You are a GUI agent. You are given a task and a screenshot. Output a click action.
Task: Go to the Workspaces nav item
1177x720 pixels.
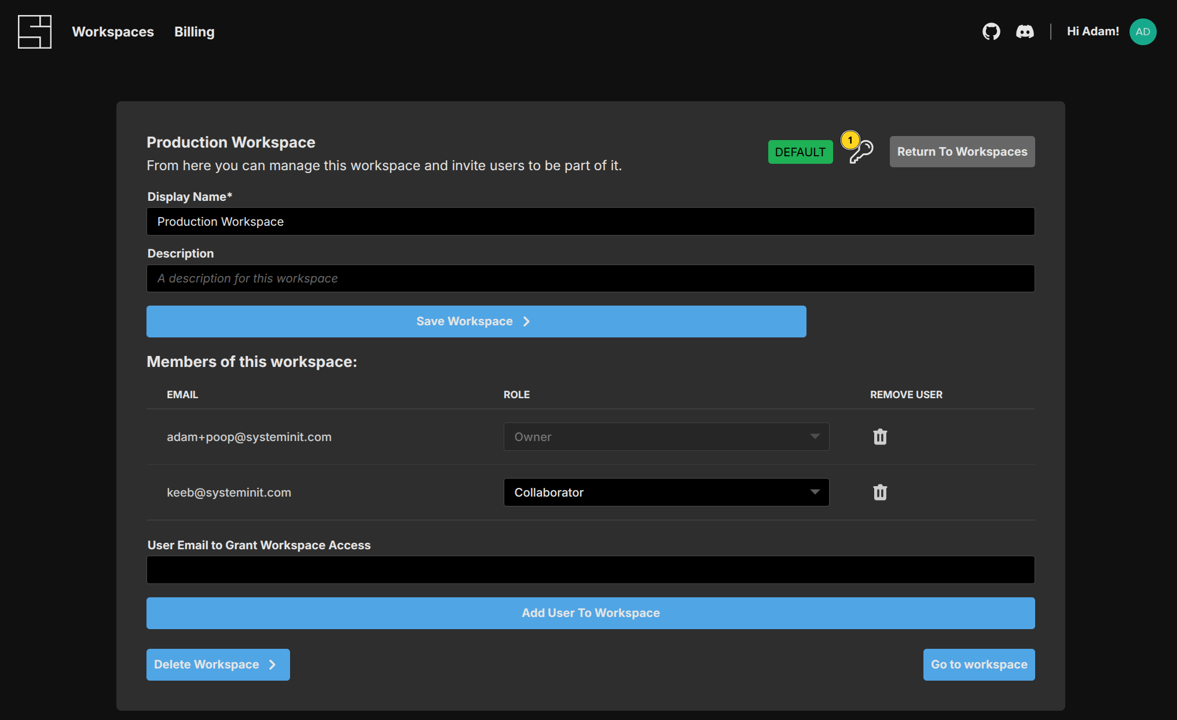point(113,32)
